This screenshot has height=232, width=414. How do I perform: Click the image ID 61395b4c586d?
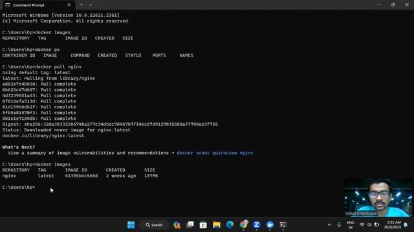point(82,176)
